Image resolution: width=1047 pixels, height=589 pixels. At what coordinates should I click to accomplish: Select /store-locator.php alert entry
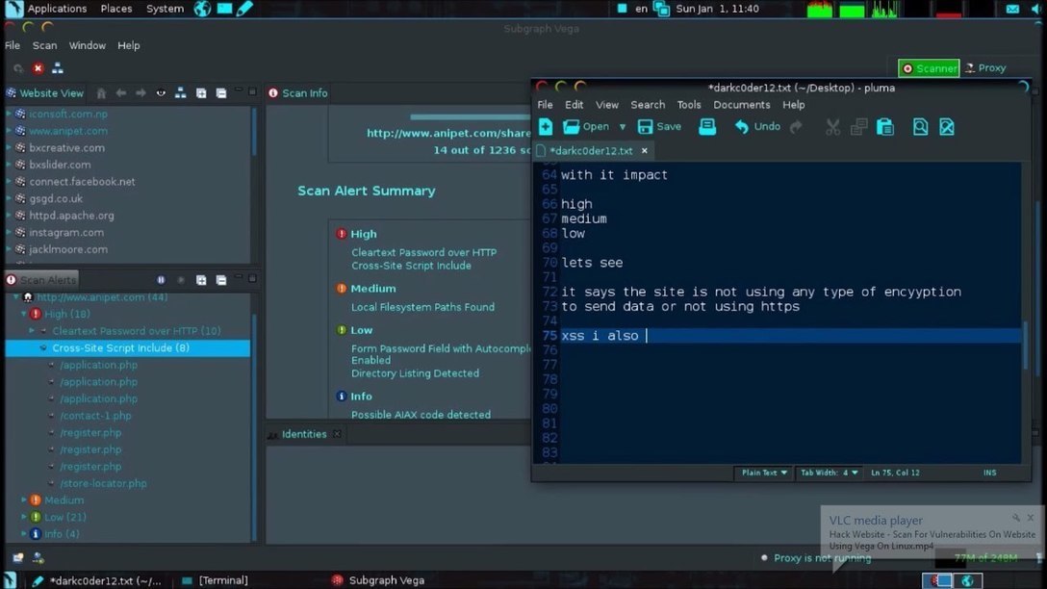pyautogui.click(x=103, y=483)
